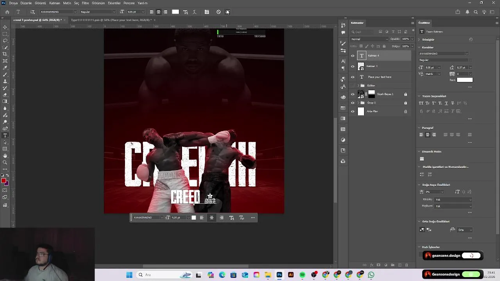
Task: Click the Windows Start button
Action: (x=129, y=275)
